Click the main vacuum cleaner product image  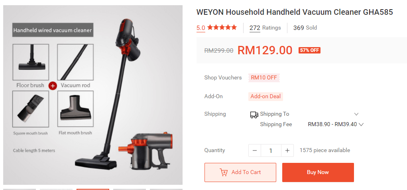[93, 95]
